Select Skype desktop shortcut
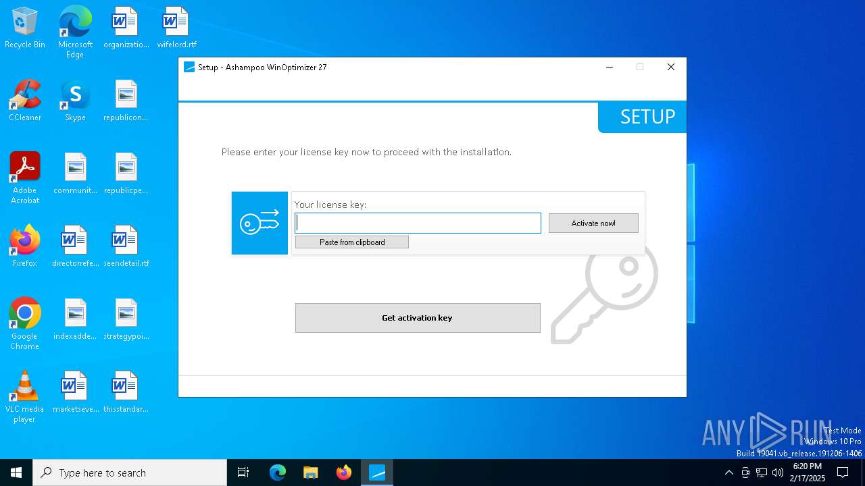This screenshot has height=486, width=865. click(x=75, y=101)
